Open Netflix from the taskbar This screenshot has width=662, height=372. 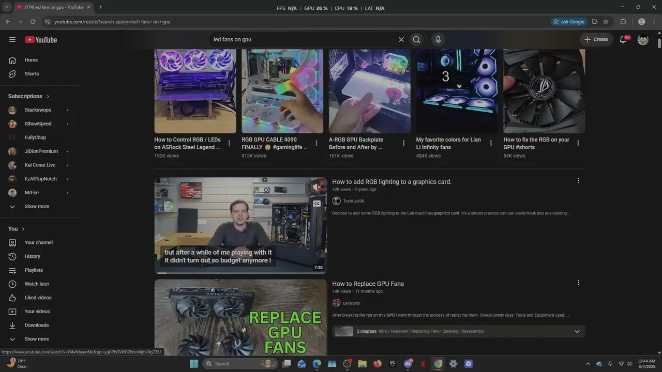click(423, 364)
